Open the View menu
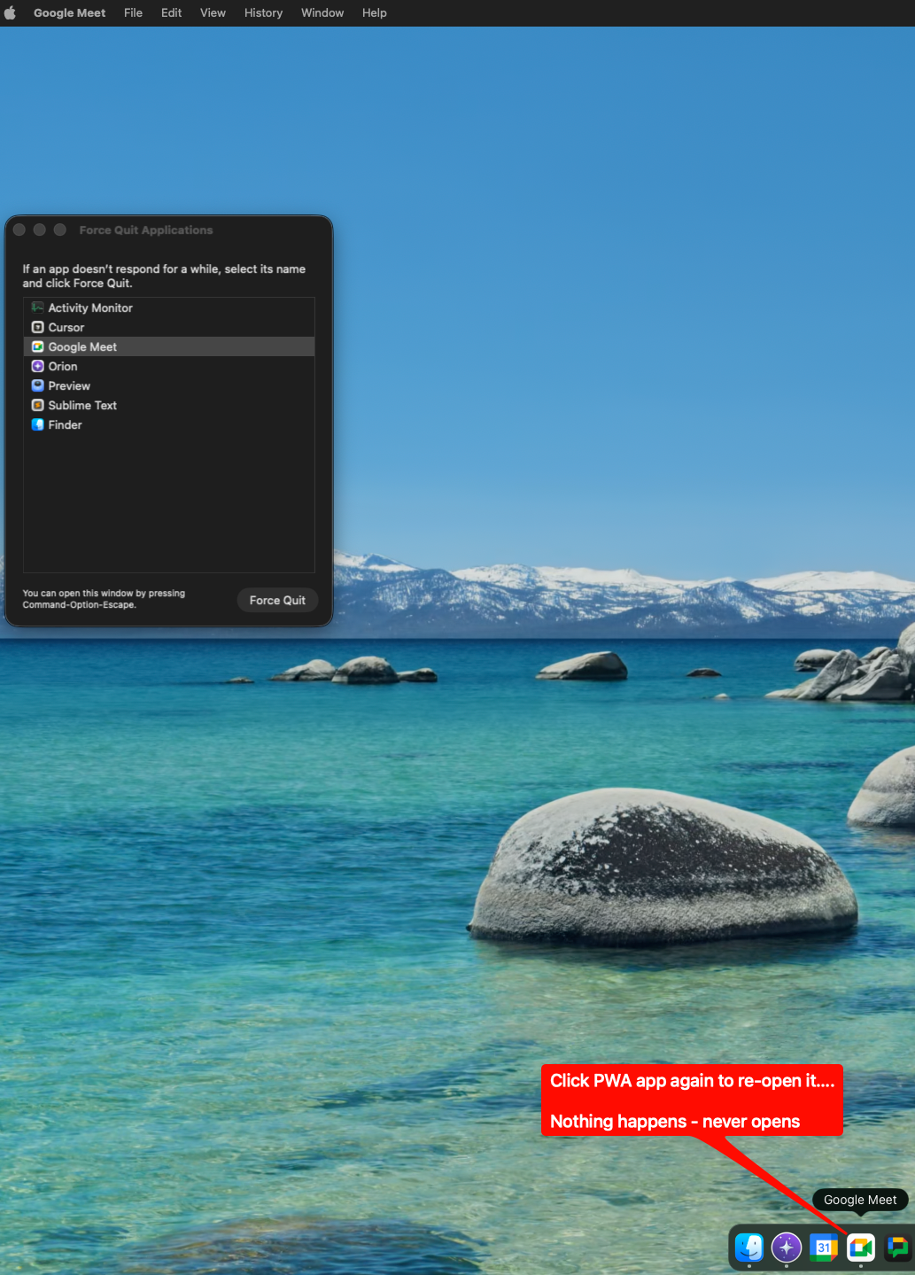Image resolution: width=915 pixels, height=1275 pixels. pyautogui.click(x=213, y=13)
